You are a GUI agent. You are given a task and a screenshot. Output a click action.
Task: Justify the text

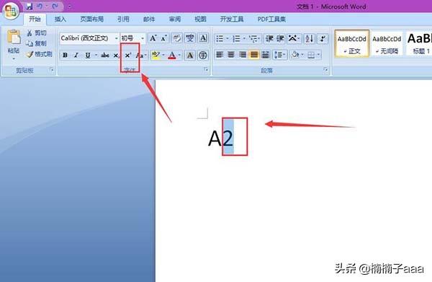(253, 55)
